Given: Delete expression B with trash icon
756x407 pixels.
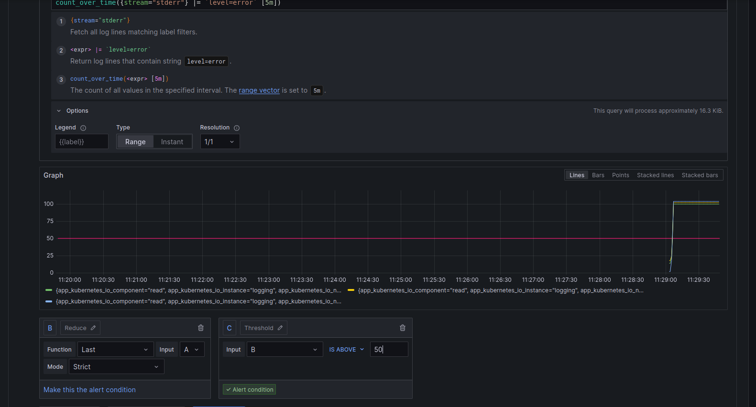Looking at the screenshot, I should click(201, 328).
